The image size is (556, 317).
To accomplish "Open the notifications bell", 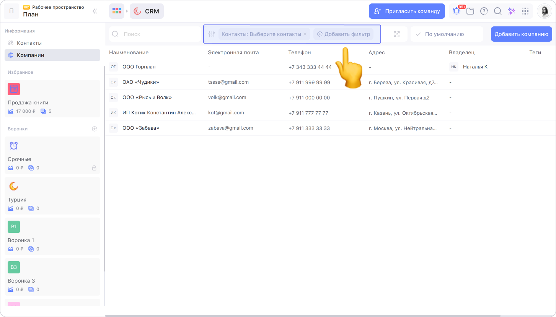I will point(457,11).
